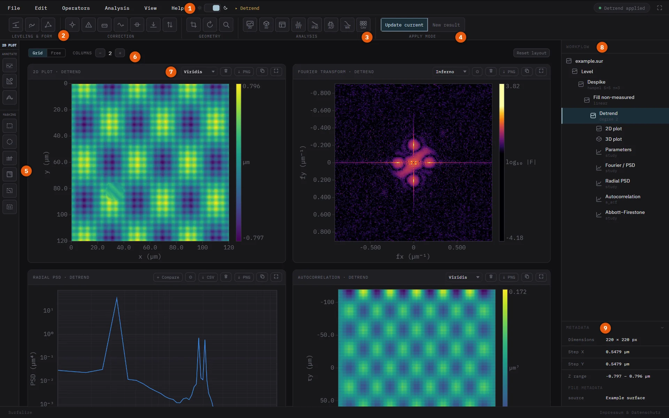This screenshot has width=669, height=418.
Task: Increase the column count with plus
Action: point(120,53)
